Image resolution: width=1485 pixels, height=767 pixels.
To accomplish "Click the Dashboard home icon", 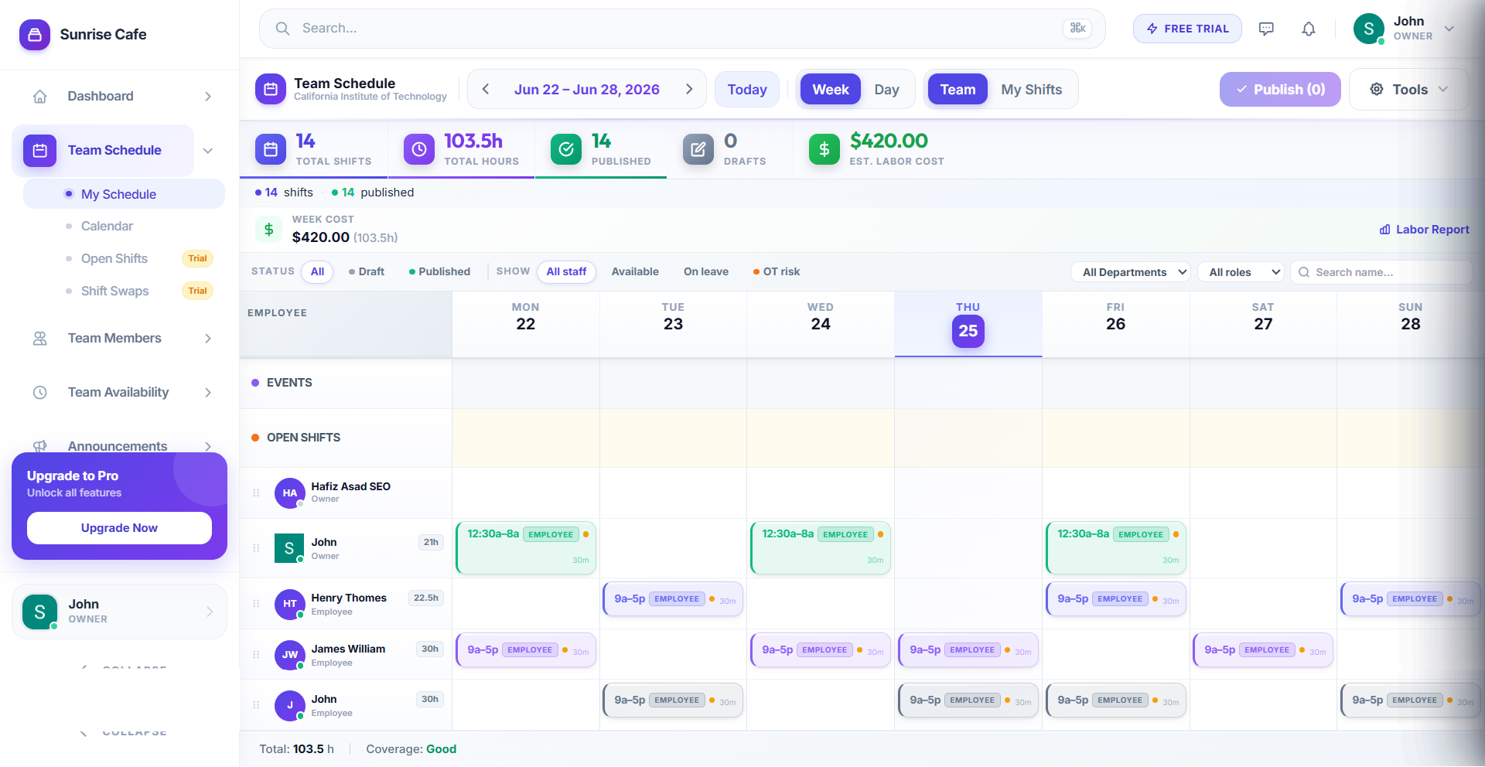I will coord(40,97).
